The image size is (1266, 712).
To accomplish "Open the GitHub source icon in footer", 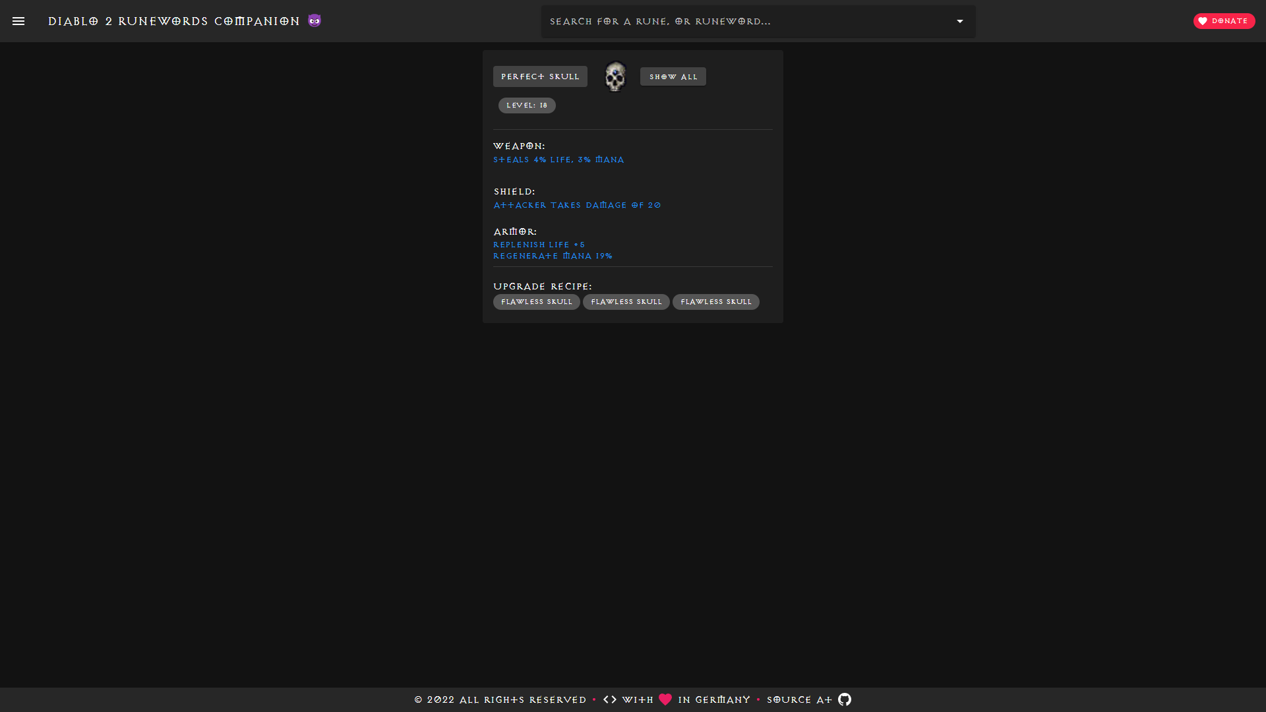I will click(x=845, y=699).
